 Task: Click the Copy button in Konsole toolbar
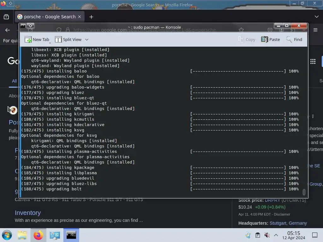pyautogui.click(x=247, y=39)
